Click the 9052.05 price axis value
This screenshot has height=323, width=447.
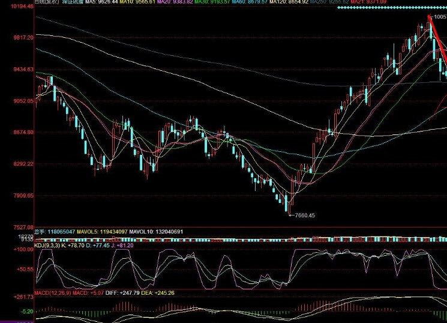(x=23, y=101)
